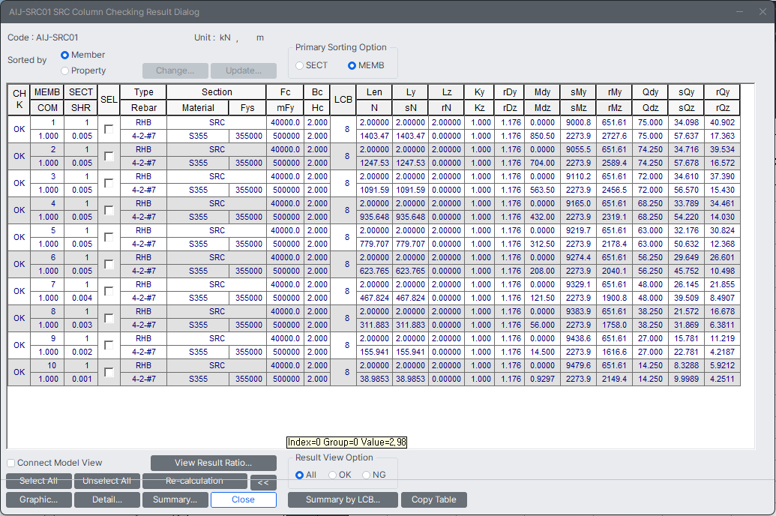Screen dimensions: 776x516
Task: Check SEL box for member 3
Action: coord(109,183)
